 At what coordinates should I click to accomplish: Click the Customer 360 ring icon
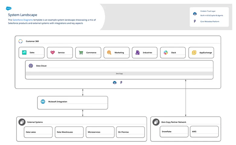[21, 41]
